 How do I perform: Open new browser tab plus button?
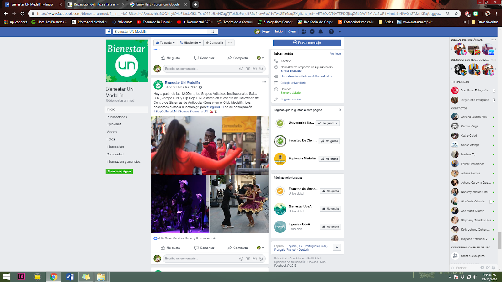coord(195,4)
